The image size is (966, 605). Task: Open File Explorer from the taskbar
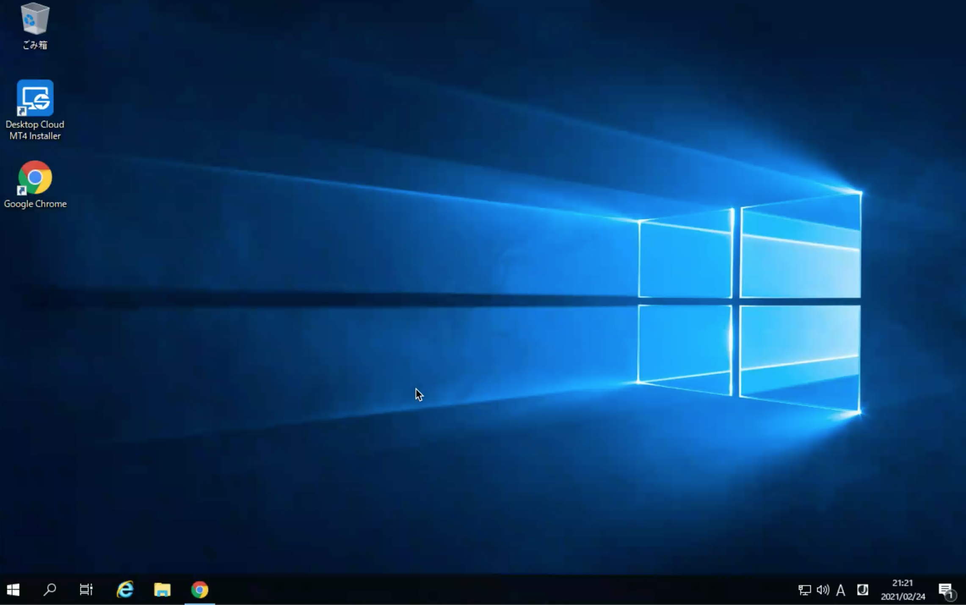(163, 590)
